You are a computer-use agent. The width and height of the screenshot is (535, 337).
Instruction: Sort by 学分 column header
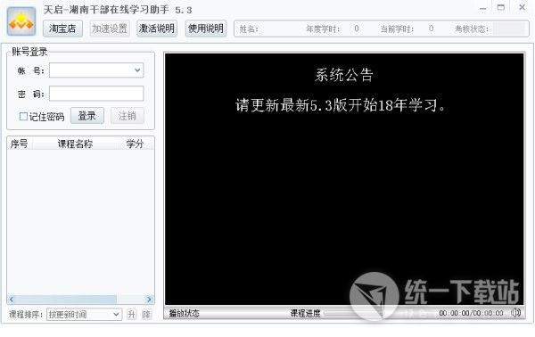pyautogui.click(x=136, y=144)
